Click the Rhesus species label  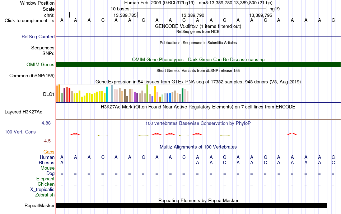click(47, 162)
